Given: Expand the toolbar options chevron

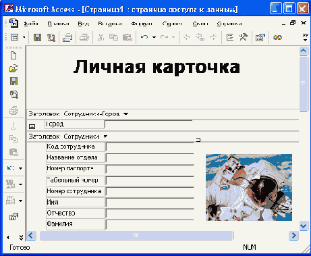Looking at the screenshot, I should click(305, 37).
